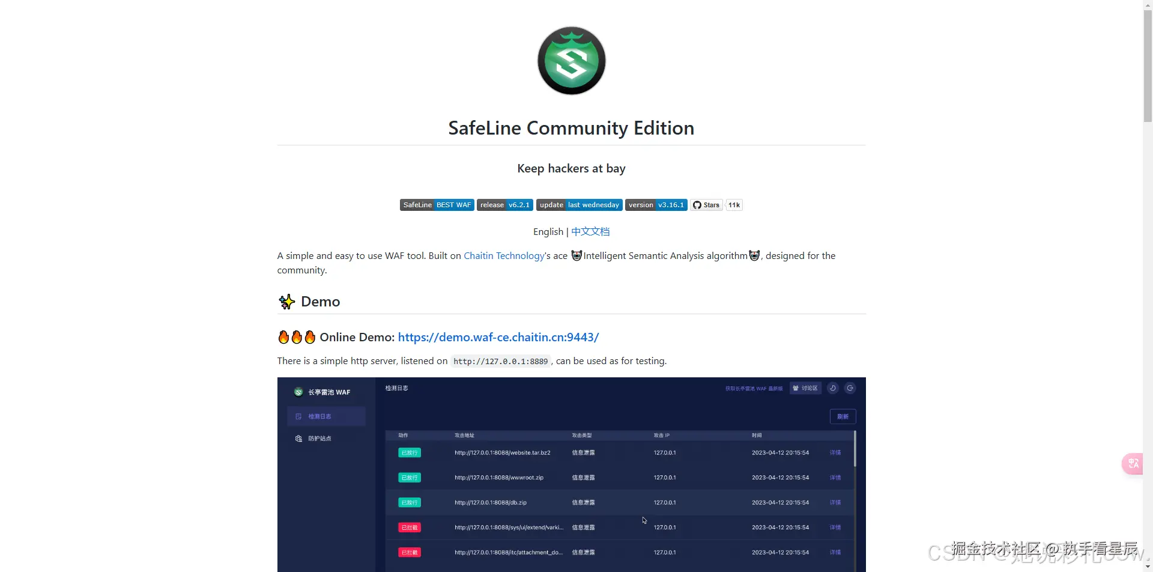Image resolution: width=1153 pixels, height=572 pixels.
Task: Click the SafeLine green logo image
Action: click(571, 61)
